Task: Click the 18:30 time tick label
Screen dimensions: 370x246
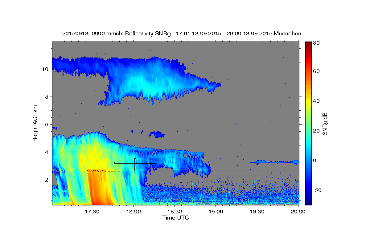Action: 175,212
